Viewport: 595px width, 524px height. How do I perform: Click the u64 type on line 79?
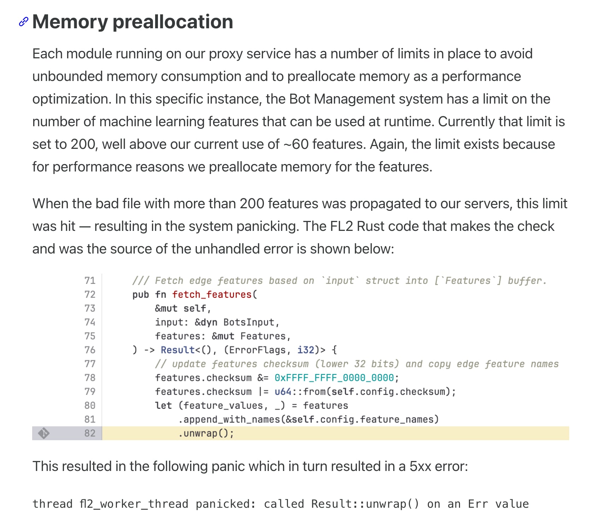pos(283,392)
